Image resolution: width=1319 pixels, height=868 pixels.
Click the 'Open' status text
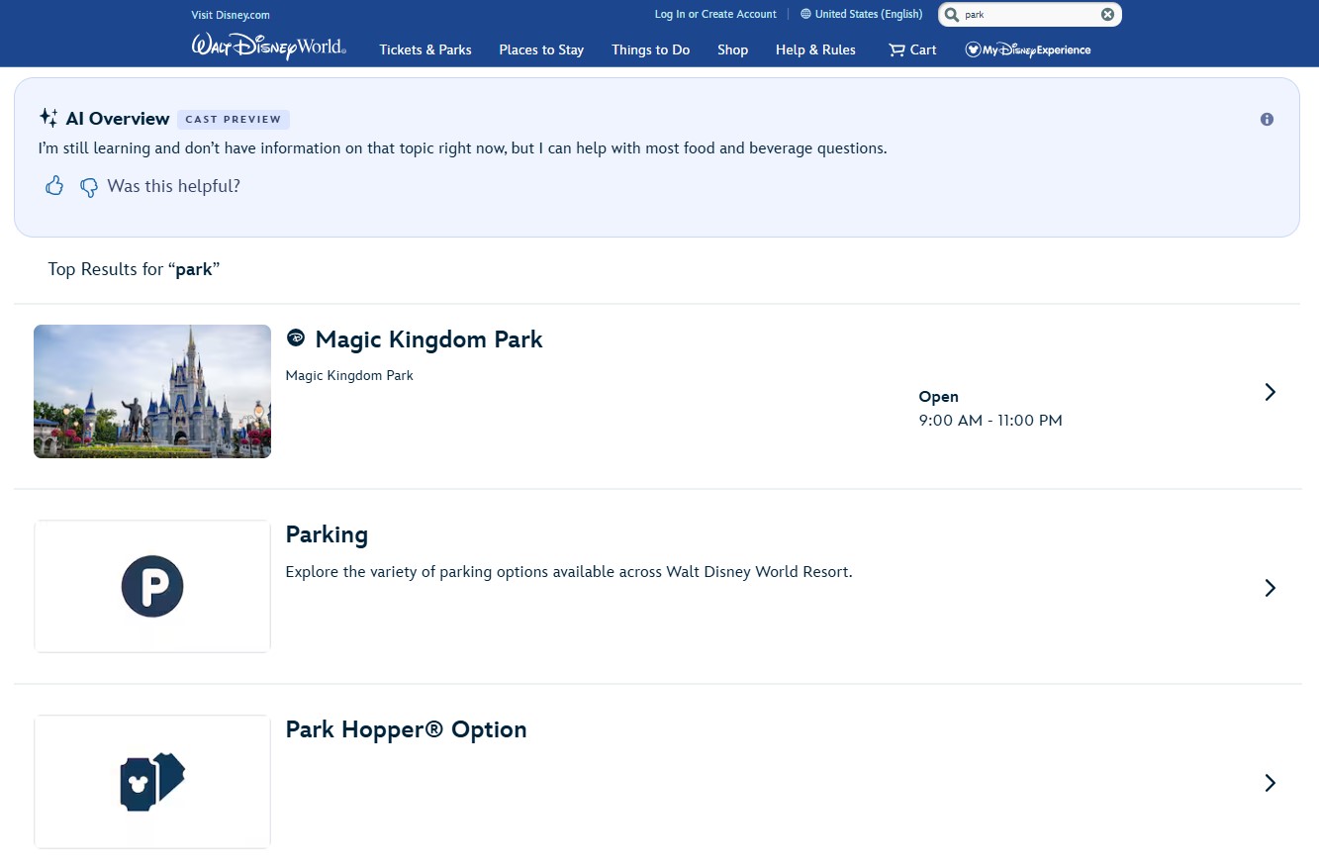[938, 397]
